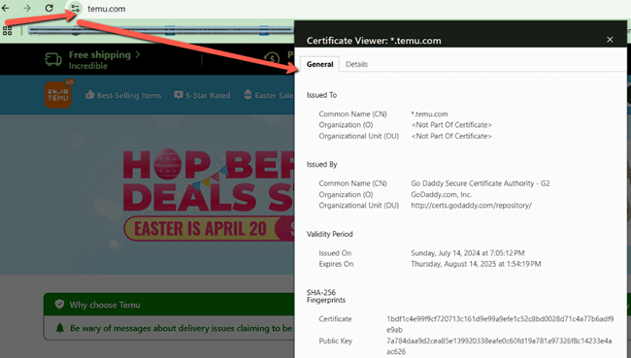Viewport: 631px width, 358px height.
Task: Open the Easter is April 20 promo banner
Action: [x=209, y=228]
